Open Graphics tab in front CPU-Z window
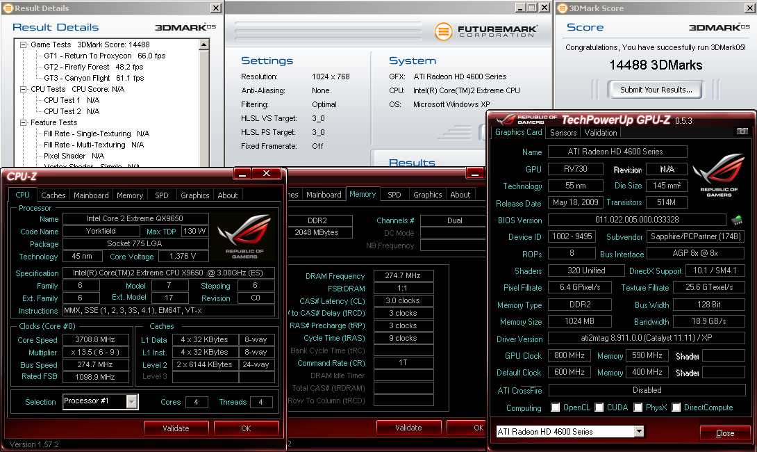 (194, 195)
